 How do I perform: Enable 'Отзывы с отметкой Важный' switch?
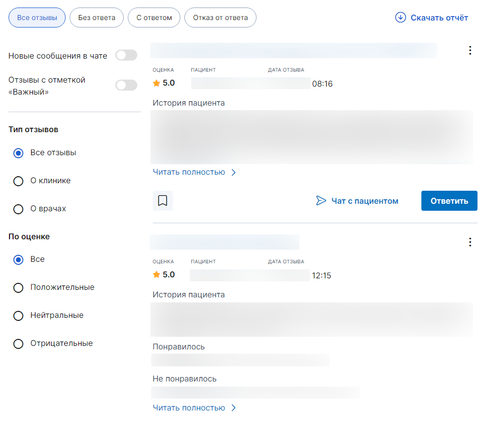pyautogui.click(x=126, y=85)
